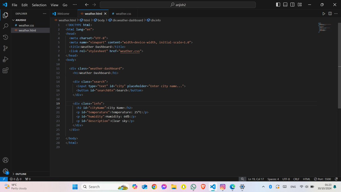341x192 pixels.
Task: Collapse the ANJISH2 folder section
Action: [30, 20]
